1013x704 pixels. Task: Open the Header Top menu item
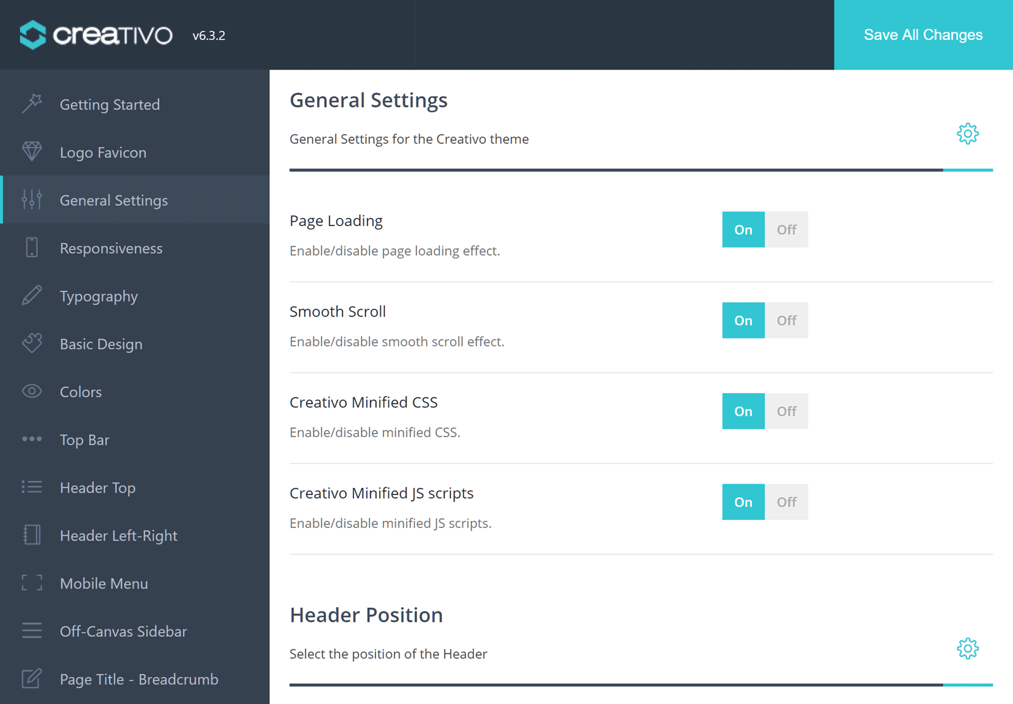pos(98,487)
